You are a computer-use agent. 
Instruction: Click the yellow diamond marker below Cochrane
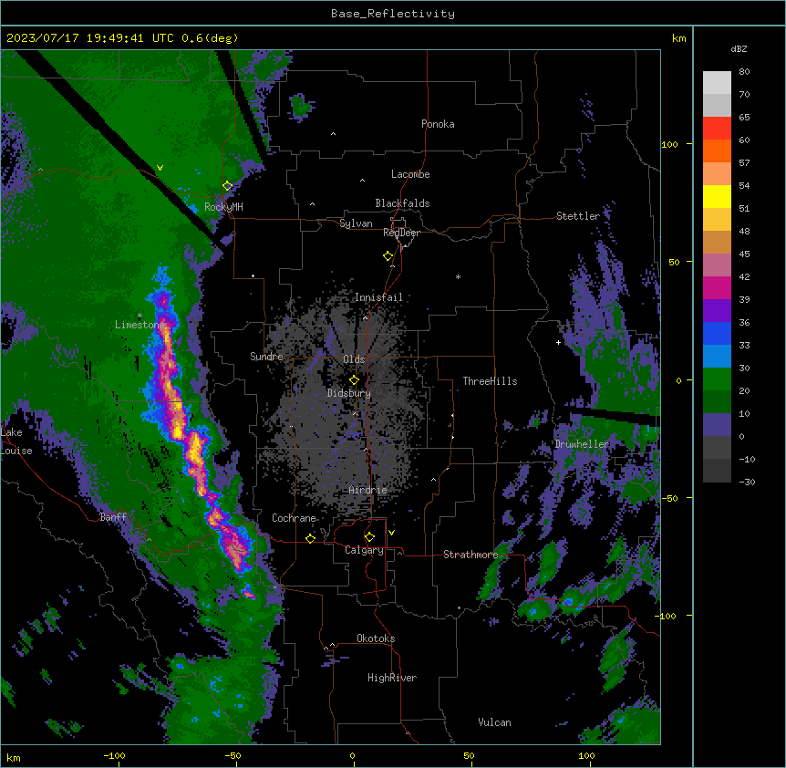tap(310, 538)
